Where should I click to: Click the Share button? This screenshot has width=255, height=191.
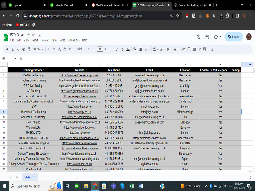234,37
